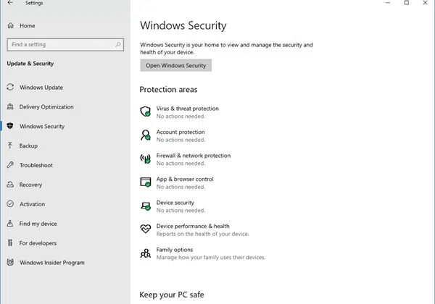Click inside the Find a setting field

(65, 45)
